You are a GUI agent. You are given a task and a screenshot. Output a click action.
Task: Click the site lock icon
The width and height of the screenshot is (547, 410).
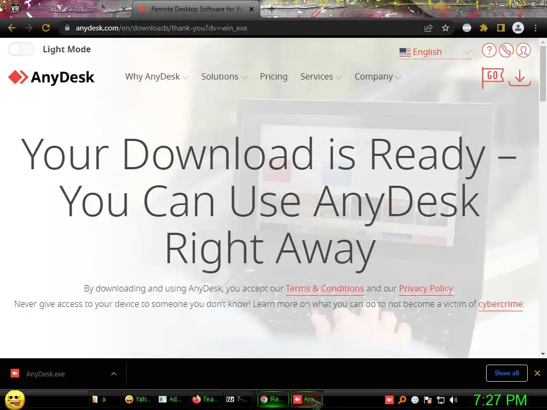coord(67,28)
